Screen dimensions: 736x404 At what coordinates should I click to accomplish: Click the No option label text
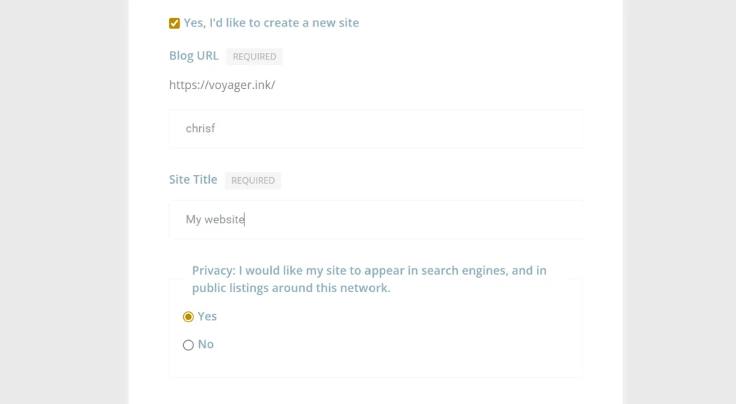[206, 344]
